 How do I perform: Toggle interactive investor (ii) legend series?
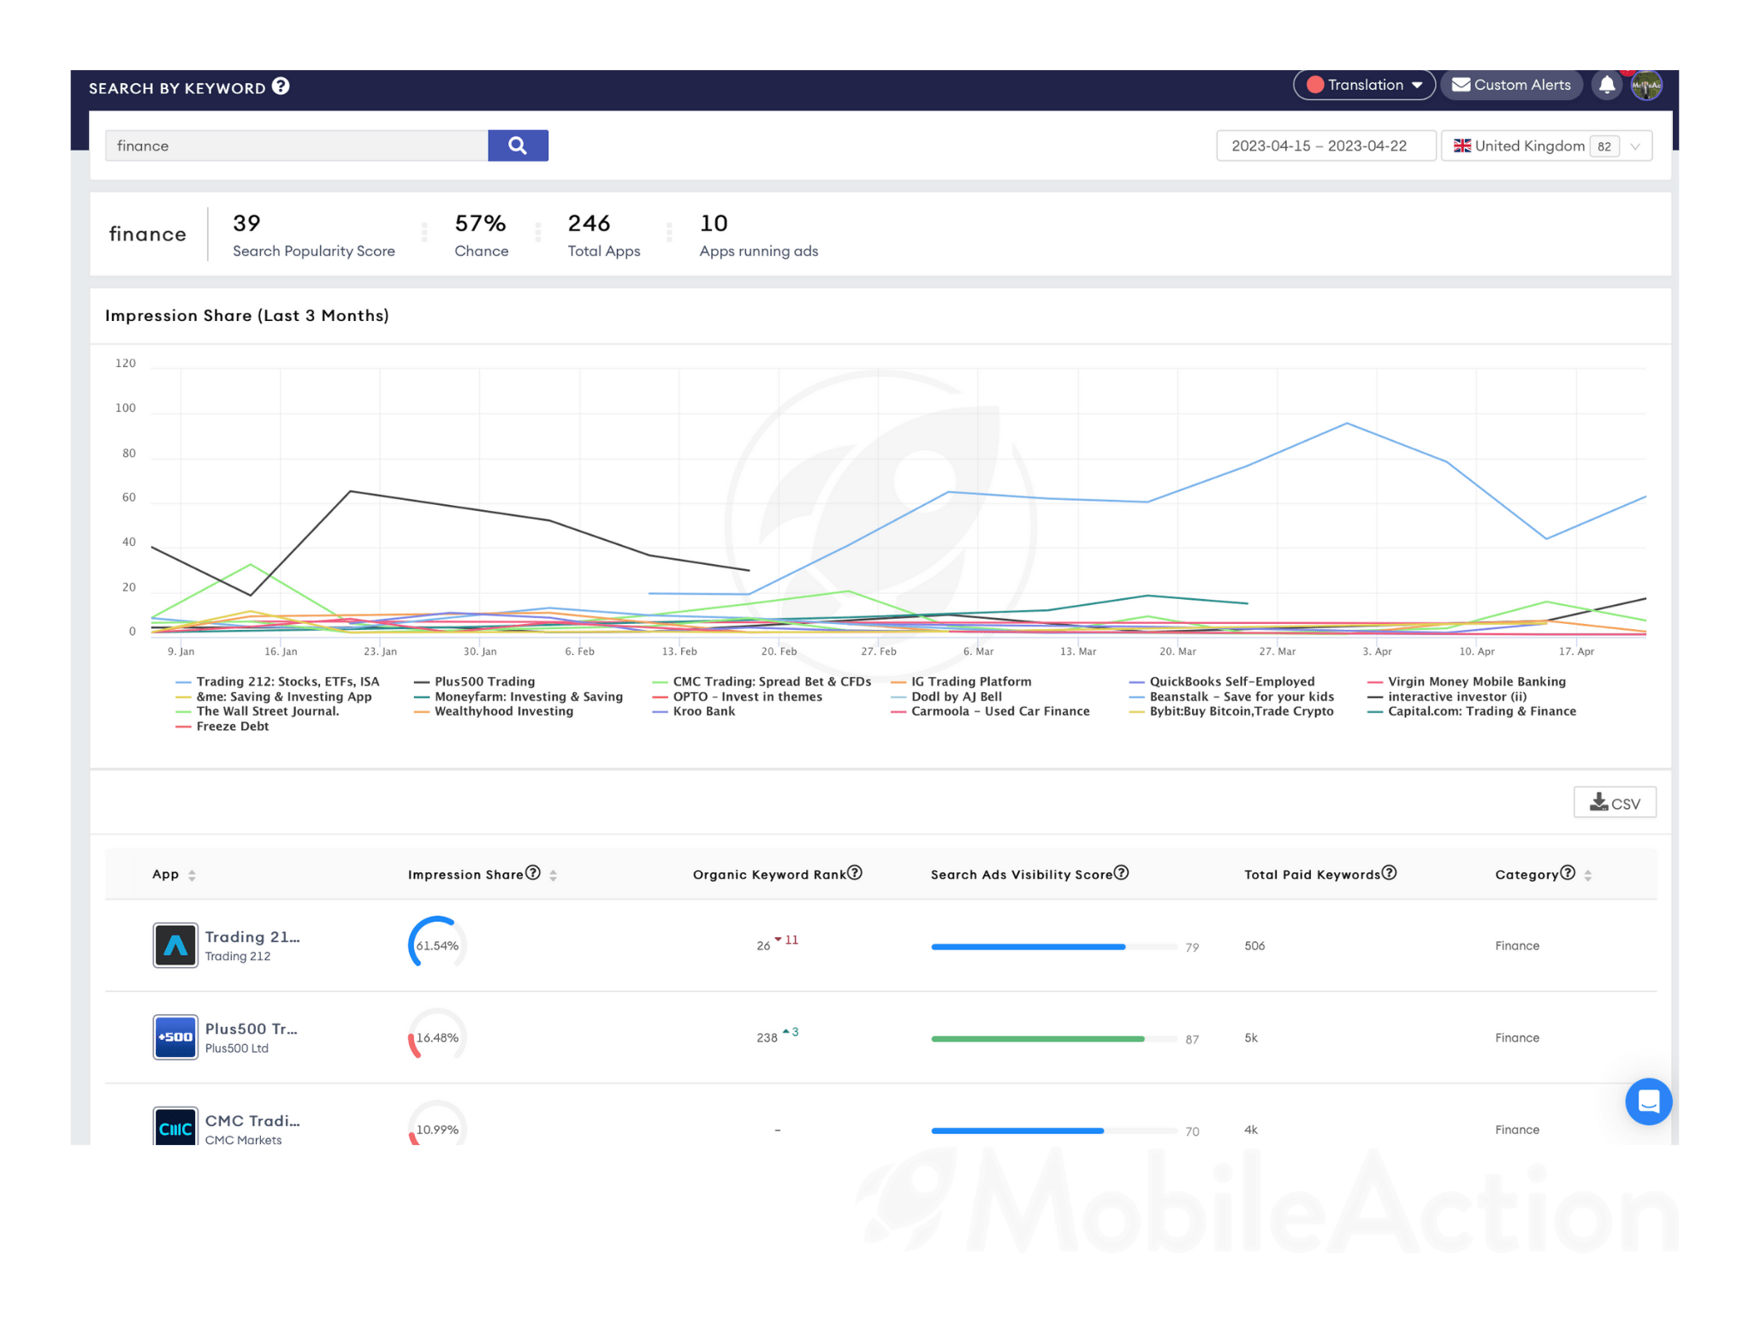tap(1447, 697)
